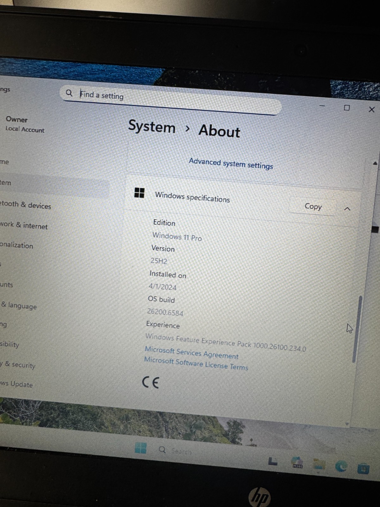Viewport: 380px width, 507px height.
Task: Collapse the Windows specifications section chevron
Action: (347, 209)
